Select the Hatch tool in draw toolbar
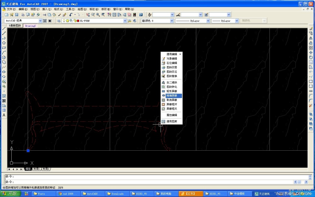 (4, 96)
